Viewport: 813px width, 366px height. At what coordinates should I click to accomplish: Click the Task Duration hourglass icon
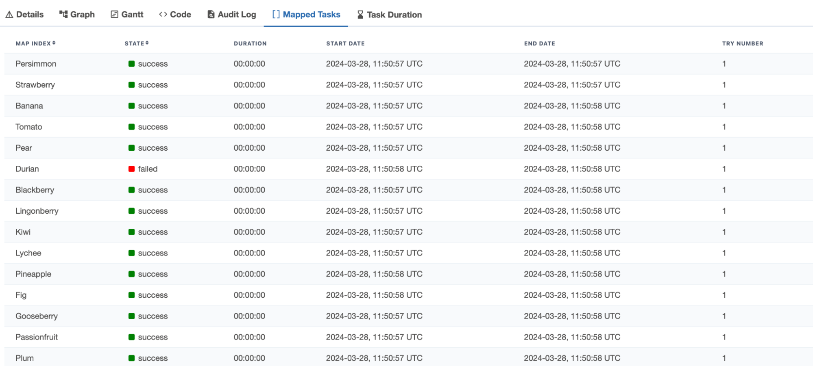[360, 15]
